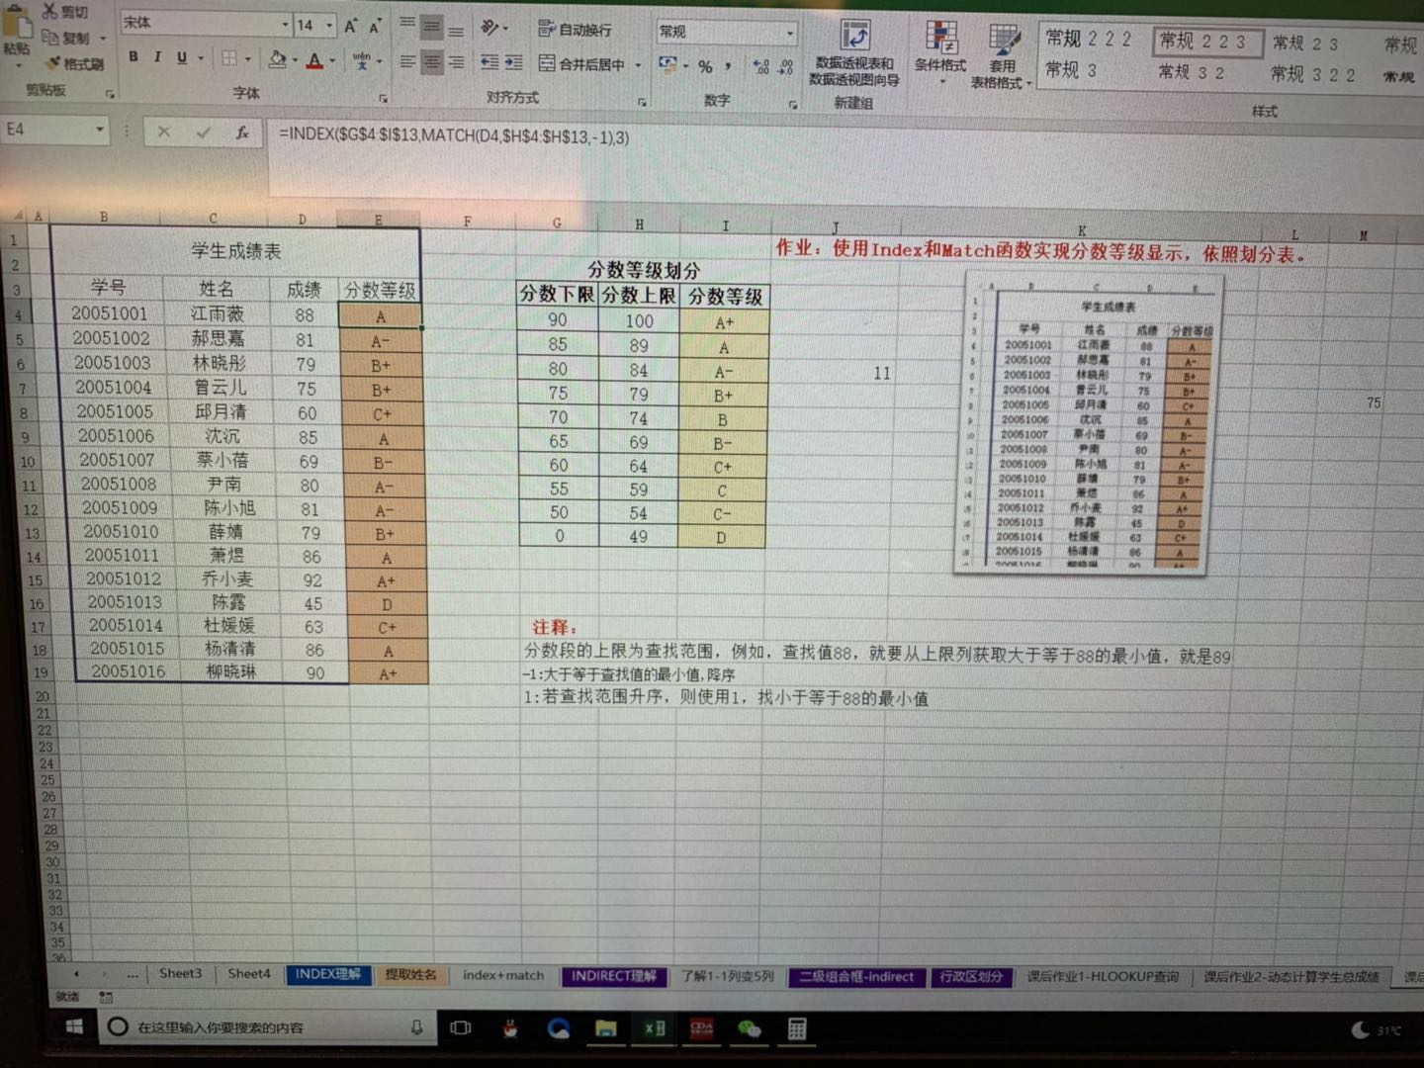Click the red font color A icon
1424x1068 pixels.
tap(314, 61)
